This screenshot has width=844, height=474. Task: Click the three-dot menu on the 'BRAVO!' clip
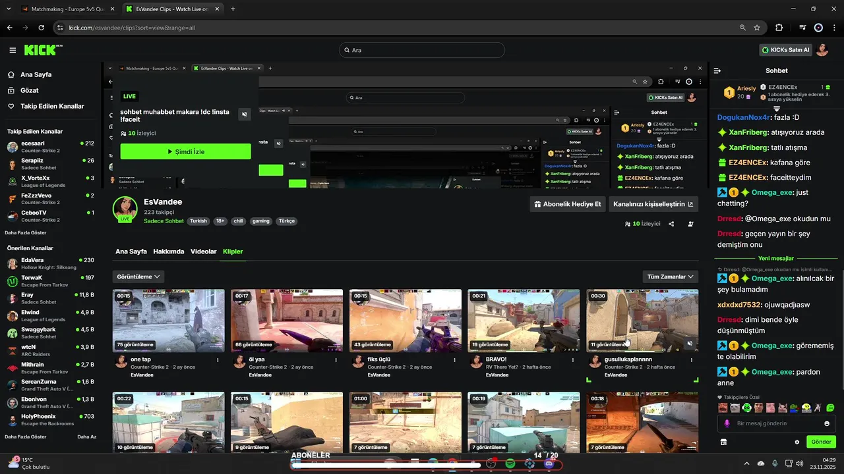[573, 360]
